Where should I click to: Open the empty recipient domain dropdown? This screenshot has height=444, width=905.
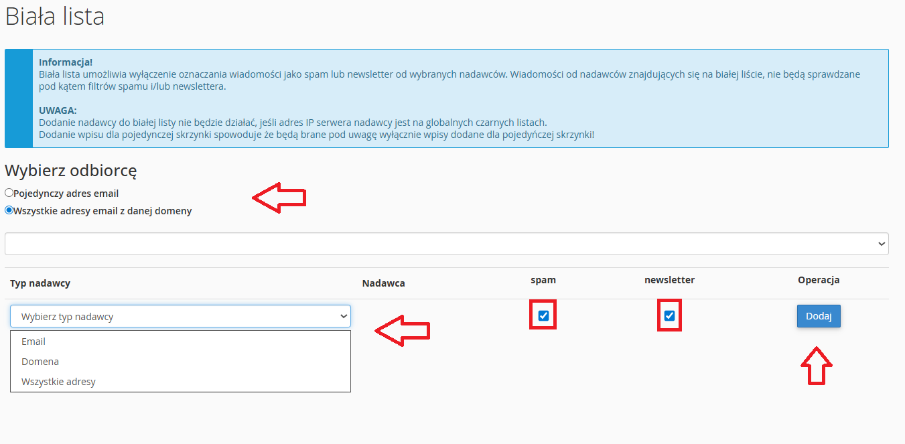446,244
